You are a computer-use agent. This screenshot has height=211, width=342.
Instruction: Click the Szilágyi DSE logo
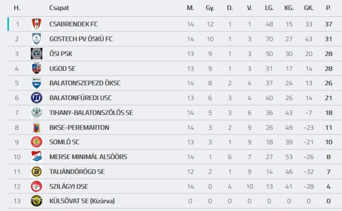(x=36, y=186)
